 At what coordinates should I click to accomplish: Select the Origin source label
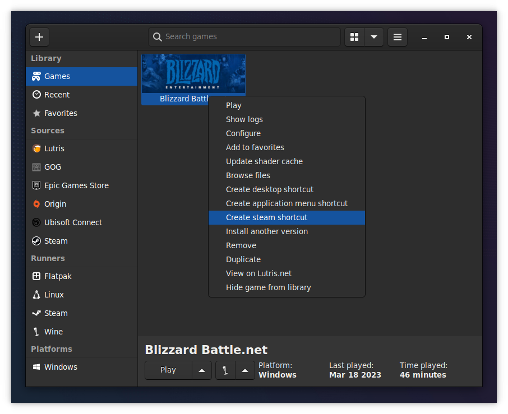55,204
